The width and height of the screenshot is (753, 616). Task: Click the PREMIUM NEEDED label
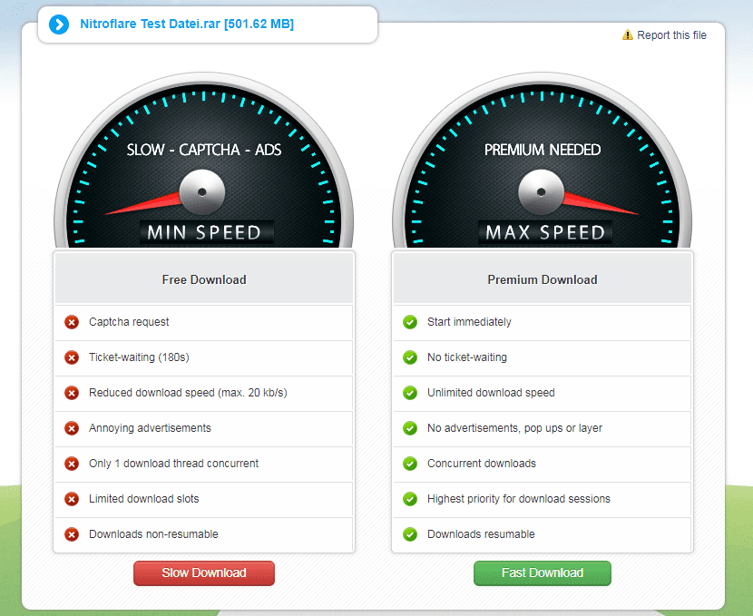[543, 150]
